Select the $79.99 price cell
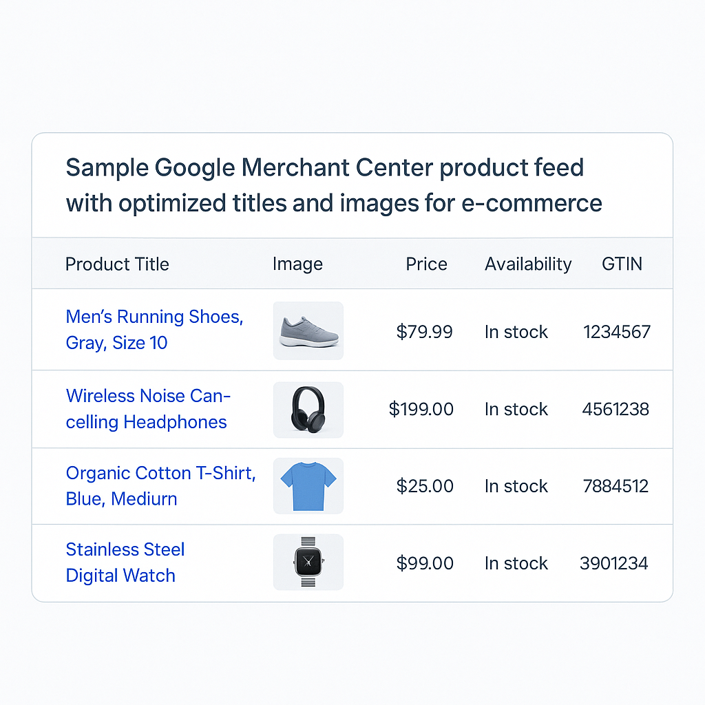 425,332
